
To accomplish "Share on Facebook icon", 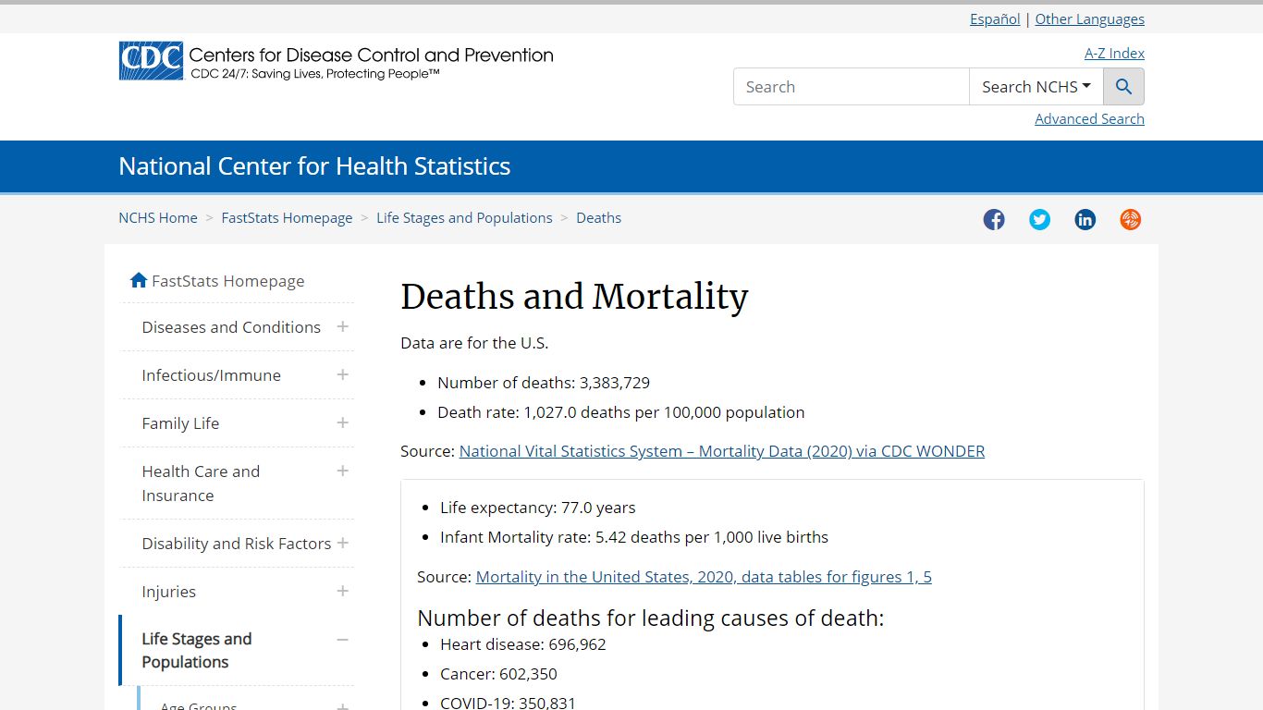I will [x=994, y=219].
